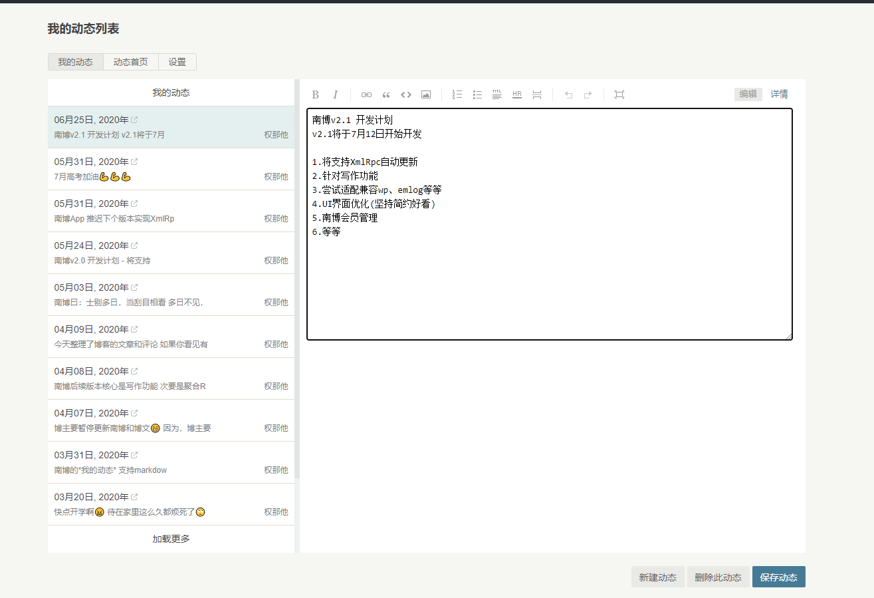Switch to 详情 preview tab
874x598 pixels.
pos(780,94)
